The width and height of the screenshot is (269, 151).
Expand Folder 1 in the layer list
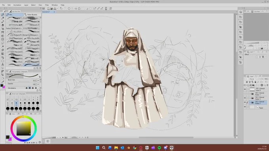click(x=250, y=94)
